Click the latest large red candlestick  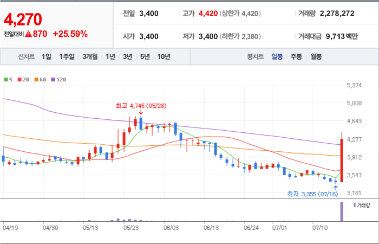(342, 160)
